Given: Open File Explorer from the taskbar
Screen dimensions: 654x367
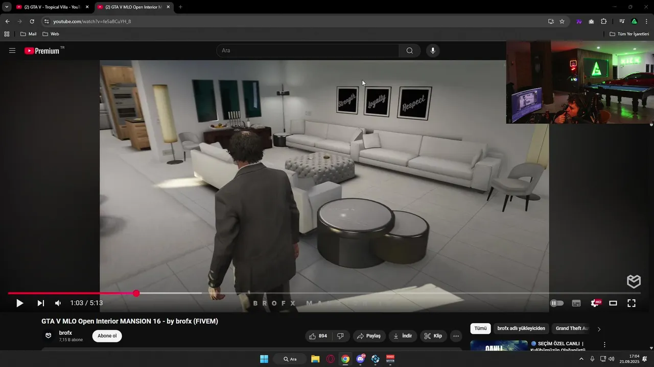Looking at the screenshot, I should tap(315, 359).
